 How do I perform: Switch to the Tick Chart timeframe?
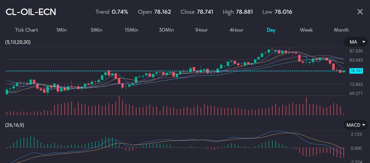tap(26, 30)
